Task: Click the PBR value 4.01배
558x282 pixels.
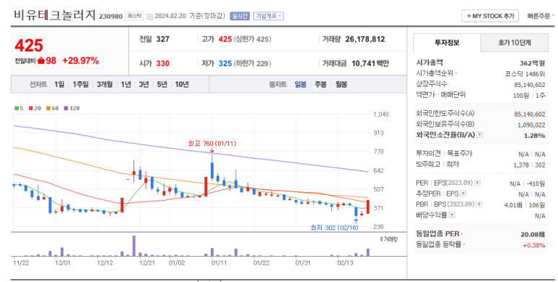Action: pyautogui.click(x=513, y=205)
